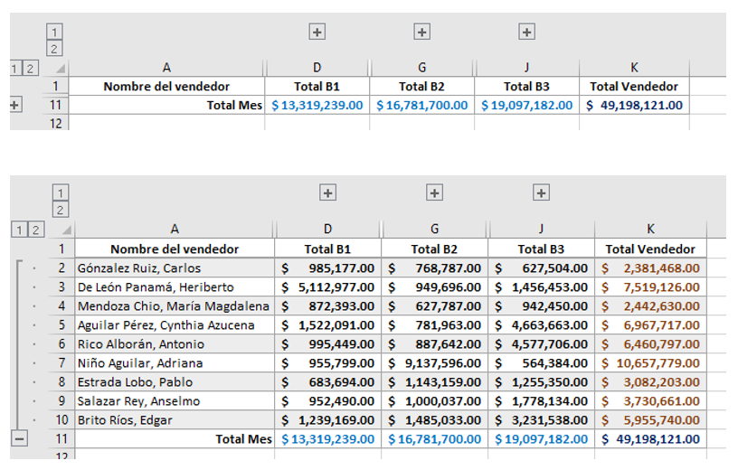The image size is (738, 470).
Task: Expand column group above column J in bottom sheet
Action: point(541,193)
